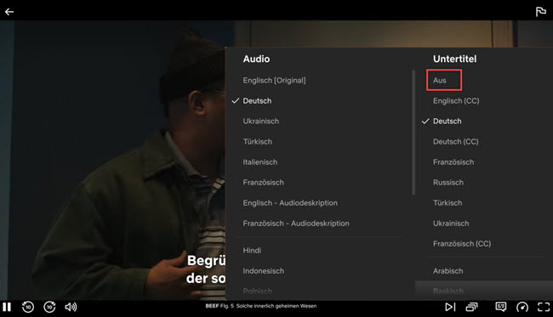Select Ukrainisch subtitles
The image size is (553, 317).
click(451, 224)
